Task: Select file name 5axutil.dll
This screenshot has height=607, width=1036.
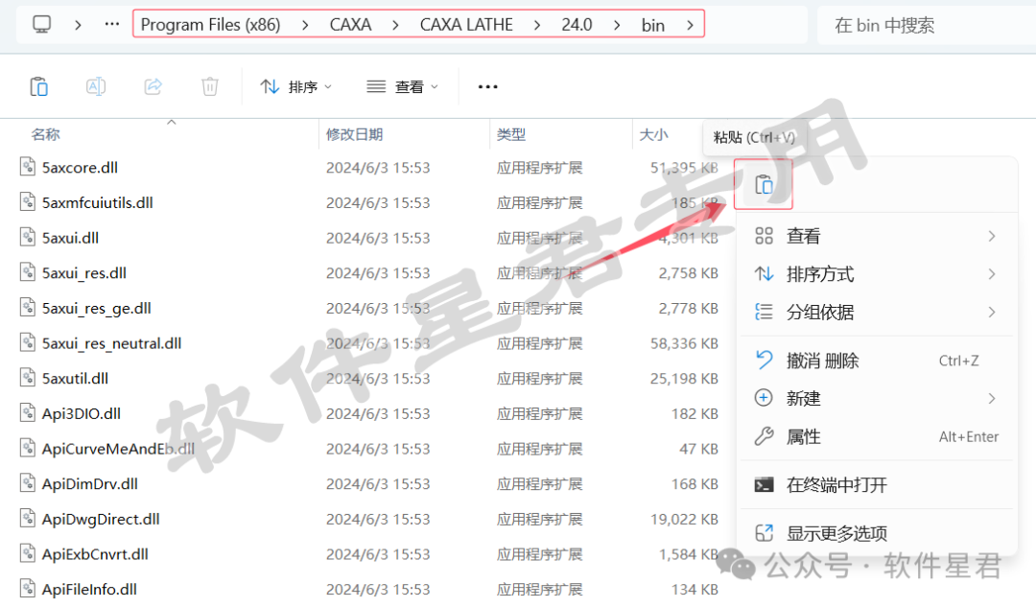Action: pyautogui.click(x=76, y=379)
